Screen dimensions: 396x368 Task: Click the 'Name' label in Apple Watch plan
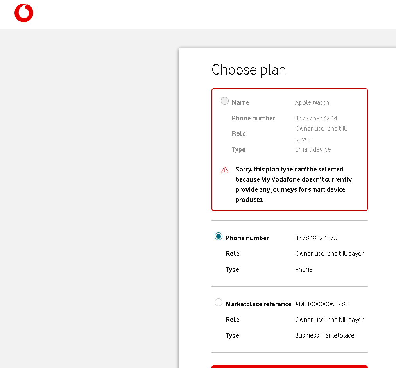pyautogui.click(x=240, y=102)
